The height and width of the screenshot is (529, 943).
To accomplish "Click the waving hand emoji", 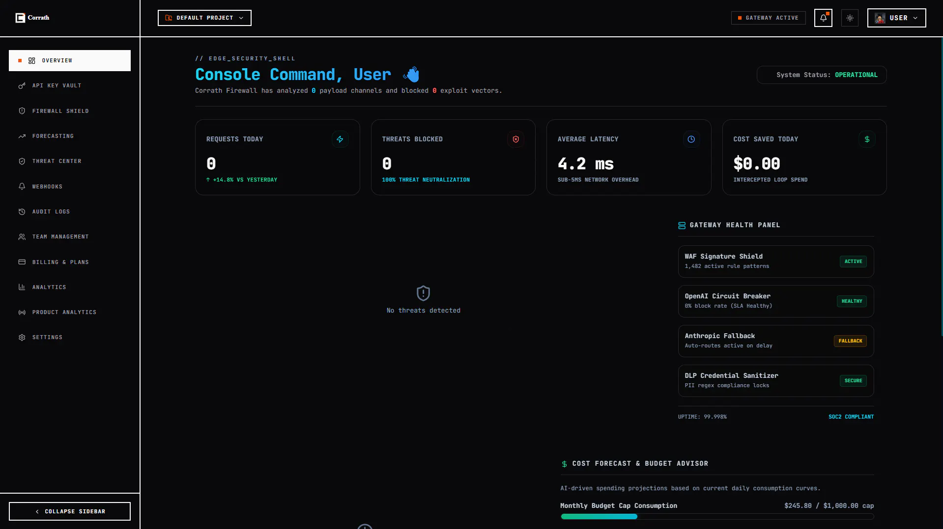I will (x=411, y=75).
